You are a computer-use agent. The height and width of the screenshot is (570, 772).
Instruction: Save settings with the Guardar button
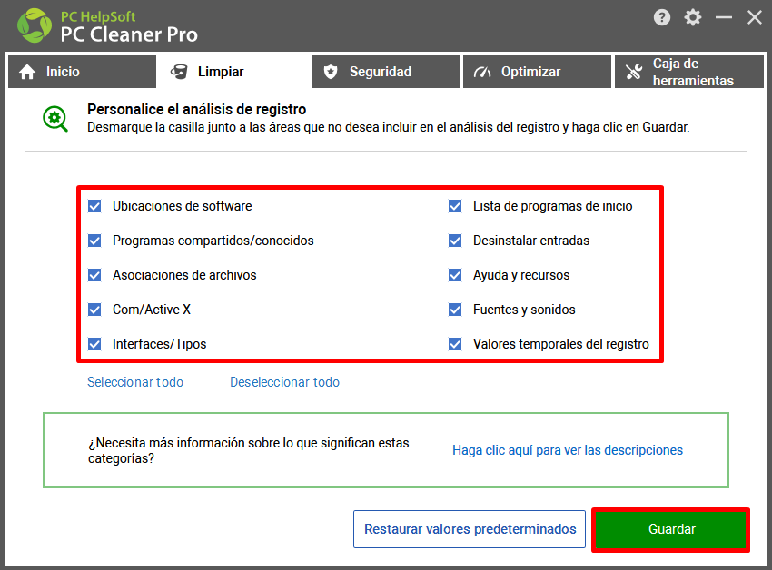pyautogui.click(x=671, y=529)
